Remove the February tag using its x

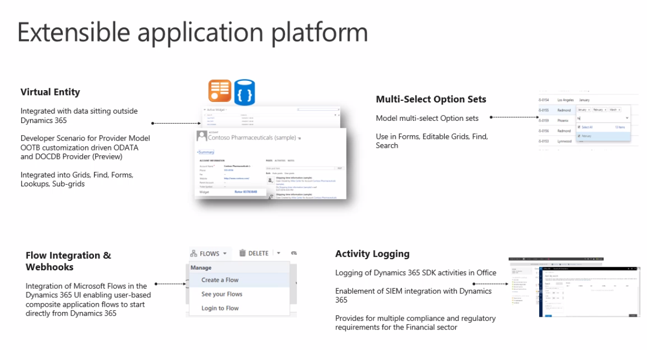click(x=606, y=110)
